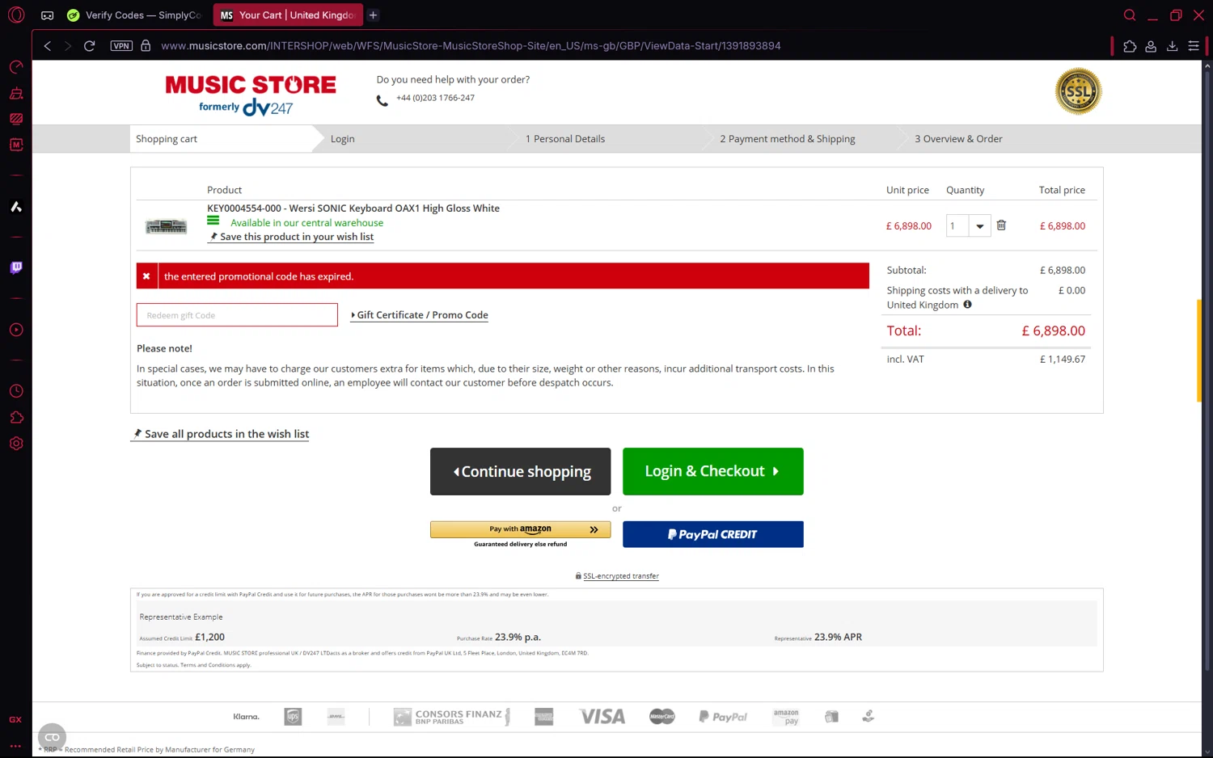Click the search tabs magnifier icon

pyautogui.click(x=1130, y=15)
